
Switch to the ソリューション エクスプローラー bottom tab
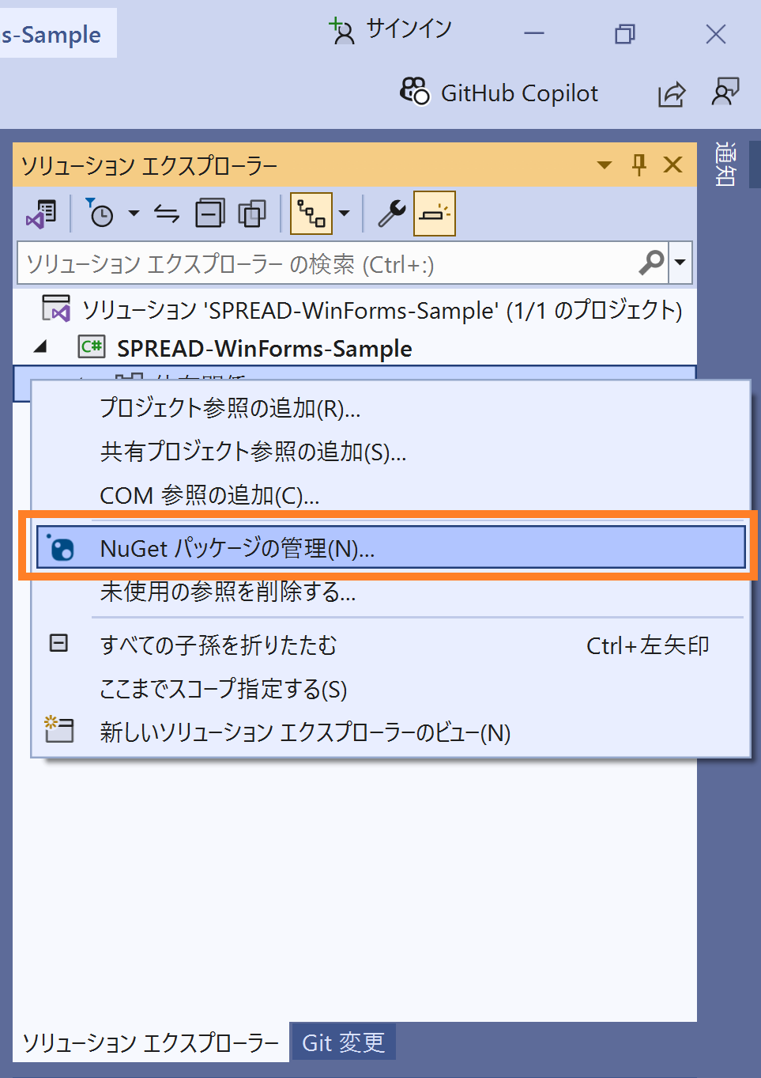pyautogui.click(x=151, y=1042)
